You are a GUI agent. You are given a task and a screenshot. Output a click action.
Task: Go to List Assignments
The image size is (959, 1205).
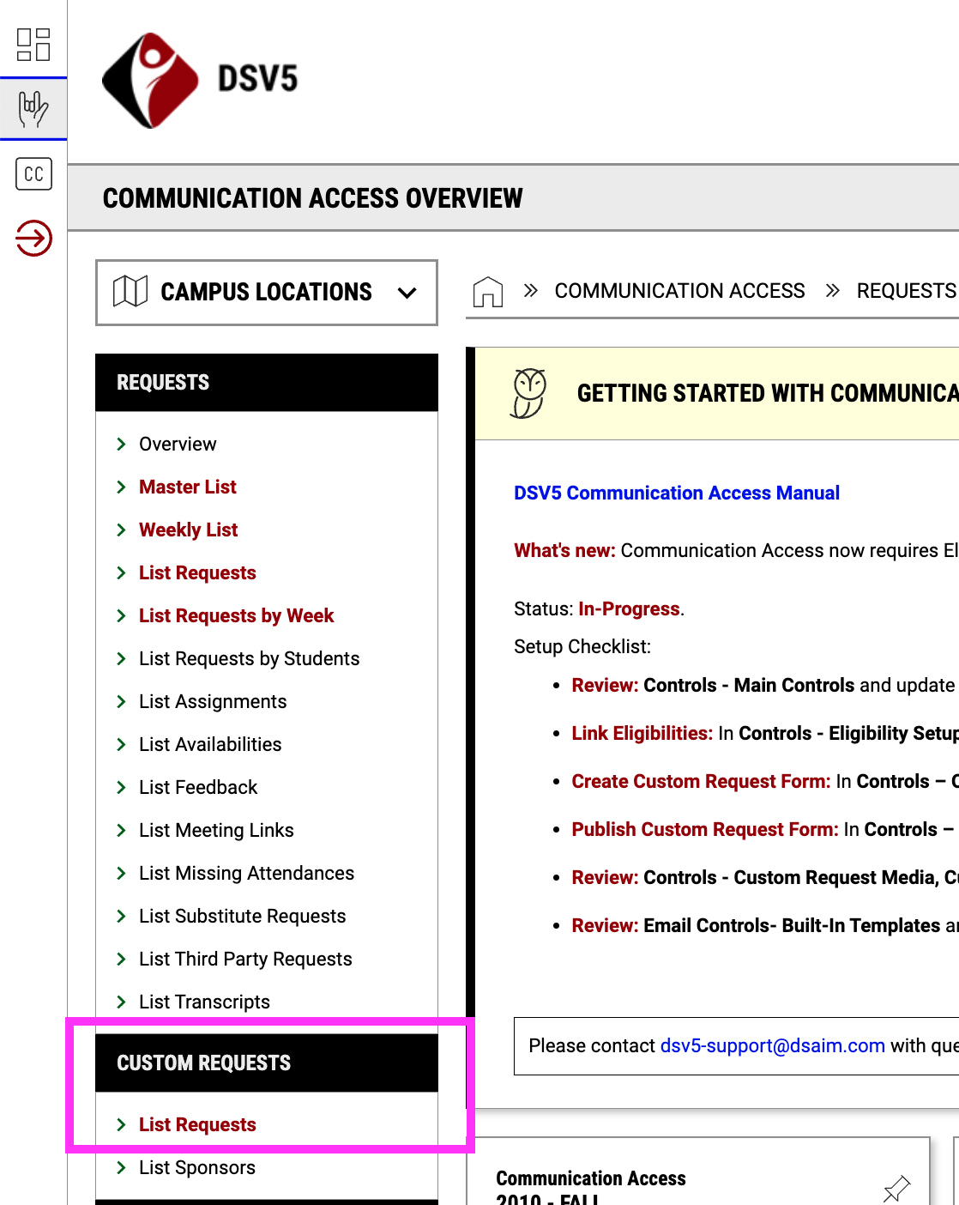[213, 701]
